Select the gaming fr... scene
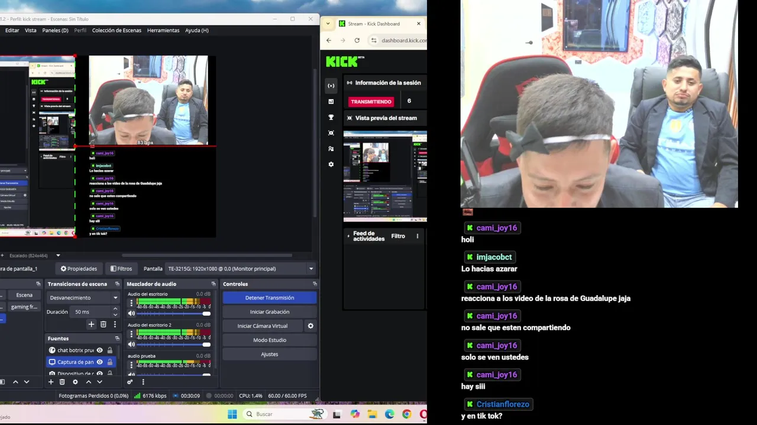The height and width of the screenshot is (425, 757). [24, 307]
